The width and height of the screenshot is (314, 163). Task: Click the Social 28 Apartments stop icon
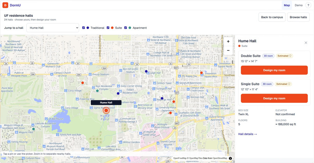[x=177, y=83]
